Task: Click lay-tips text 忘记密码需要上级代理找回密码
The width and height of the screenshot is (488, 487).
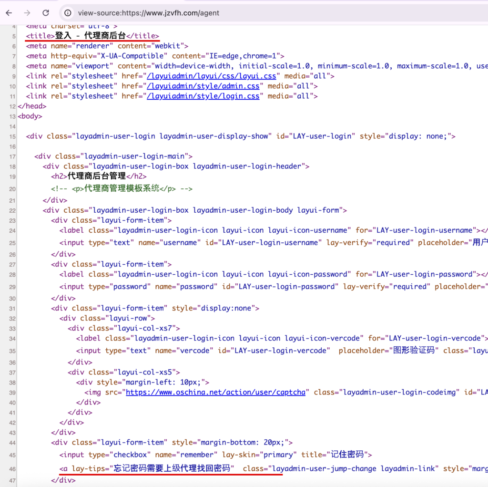Action: (172, 468)
